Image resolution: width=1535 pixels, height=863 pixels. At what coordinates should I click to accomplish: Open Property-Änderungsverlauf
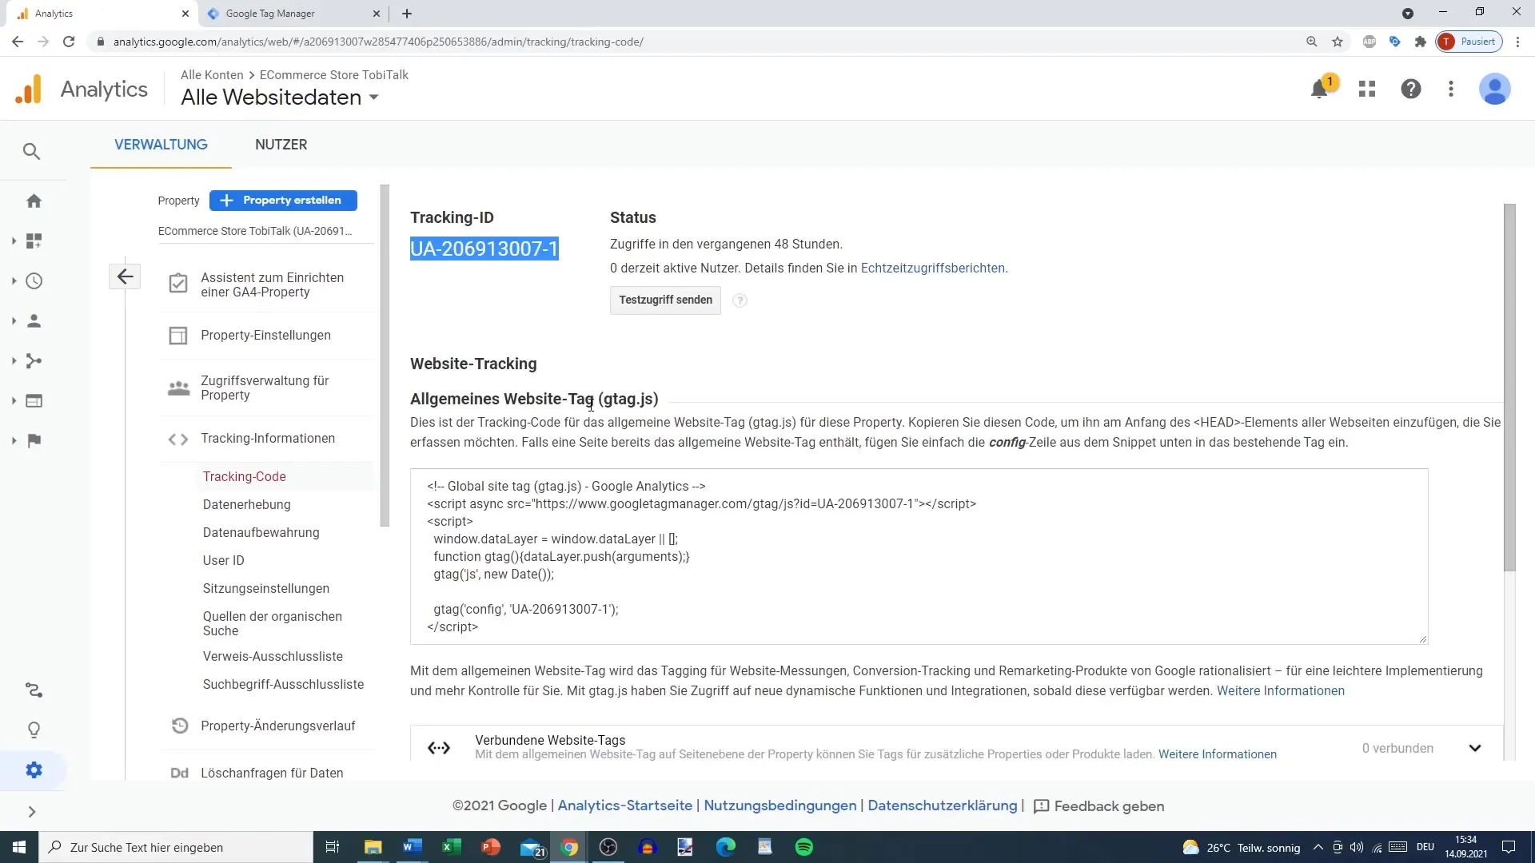(x=277, y=726)
